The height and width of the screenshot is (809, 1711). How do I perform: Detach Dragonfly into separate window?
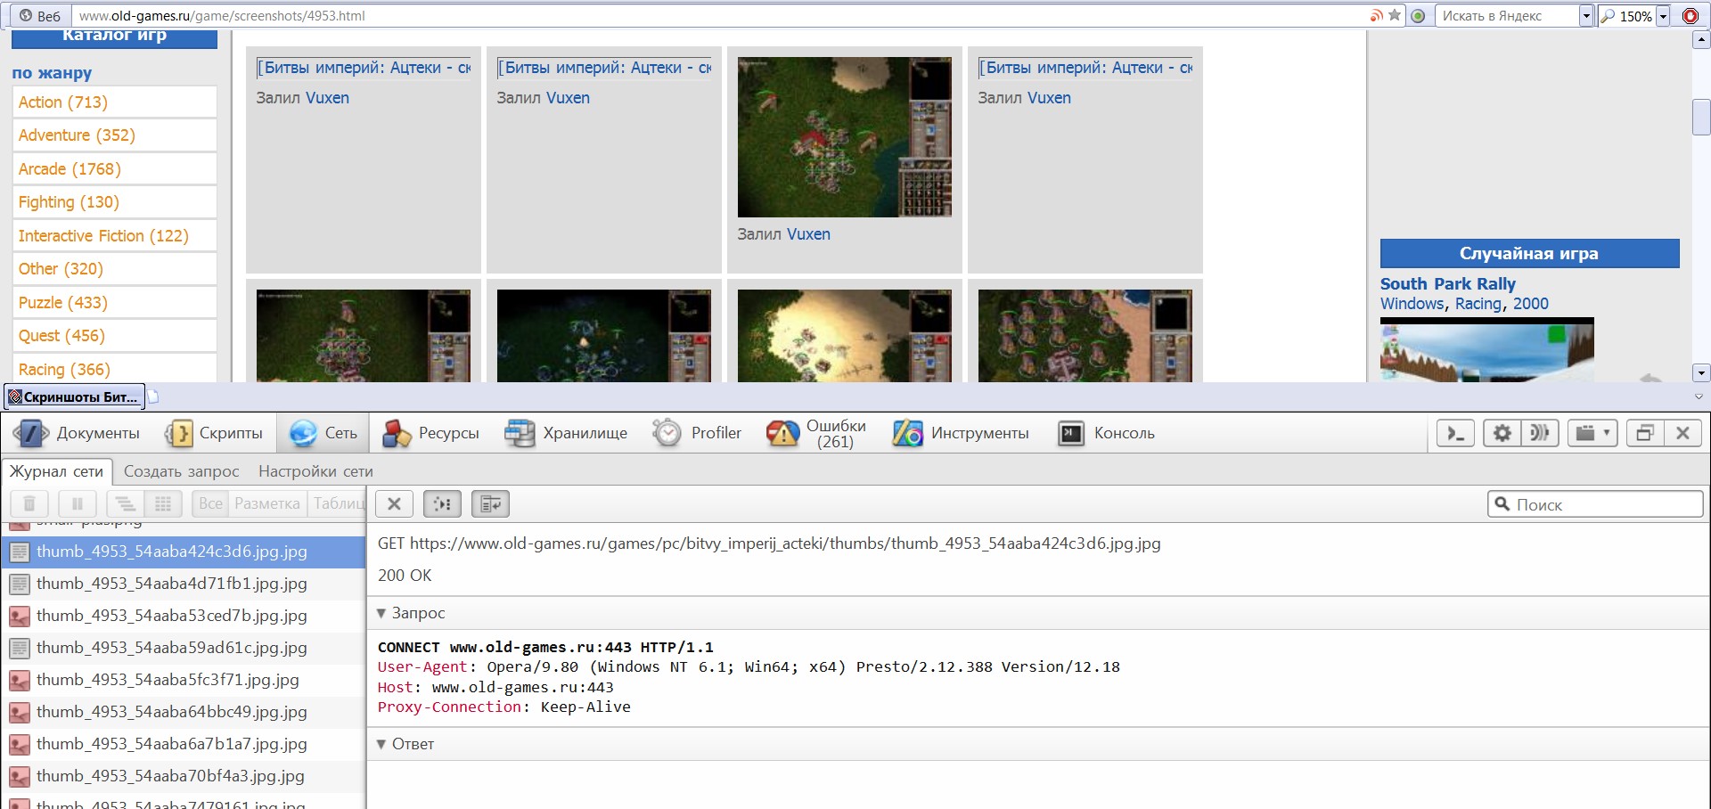pyautogui.click(x=1645, y=433)
